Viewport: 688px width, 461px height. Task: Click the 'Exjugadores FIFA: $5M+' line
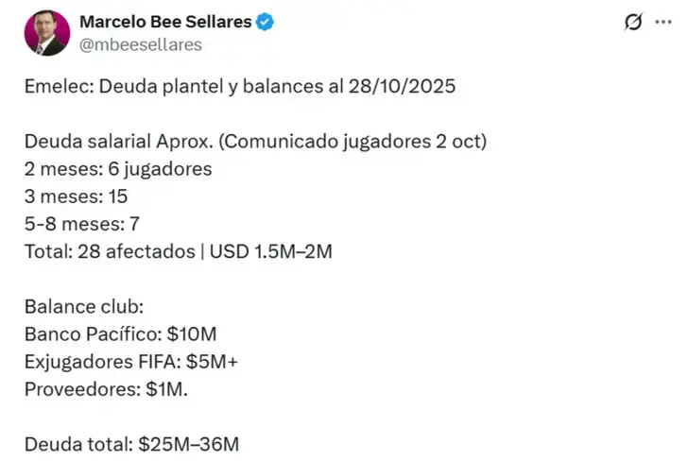(130, 361)
